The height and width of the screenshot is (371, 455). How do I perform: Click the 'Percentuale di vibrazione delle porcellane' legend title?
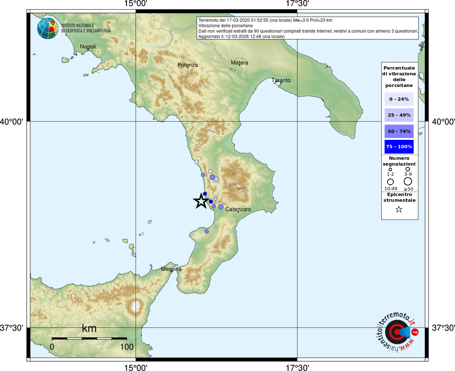[x=399, y=77]
